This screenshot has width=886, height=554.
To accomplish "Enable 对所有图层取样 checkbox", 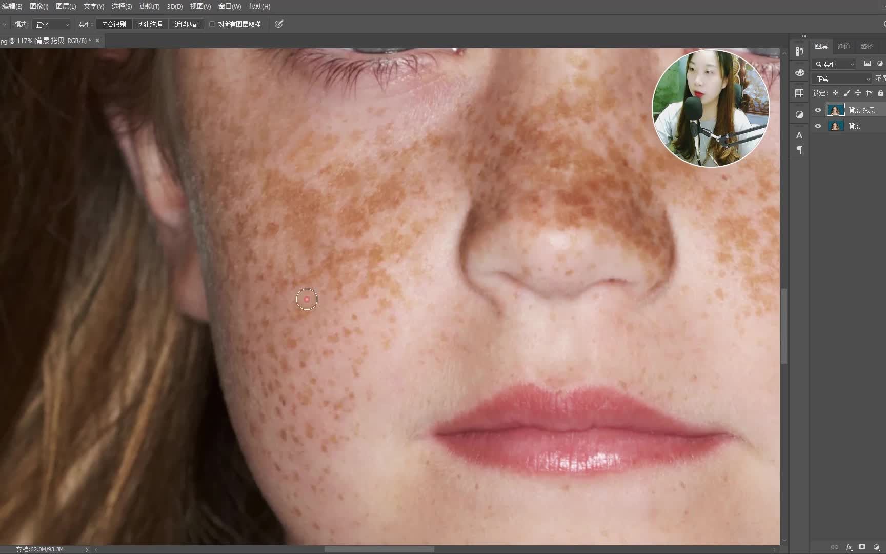I will click(x=212, y=24).
